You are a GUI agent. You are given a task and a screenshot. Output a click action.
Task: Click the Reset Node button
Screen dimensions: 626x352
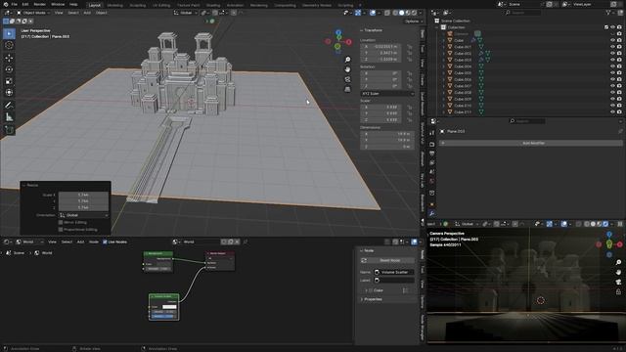(x=387, y=260)
